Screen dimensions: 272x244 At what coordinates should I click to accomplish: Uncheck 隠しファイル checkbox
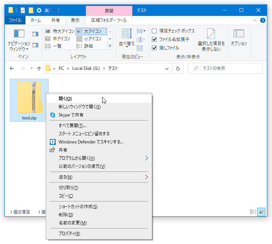(154, 48)
